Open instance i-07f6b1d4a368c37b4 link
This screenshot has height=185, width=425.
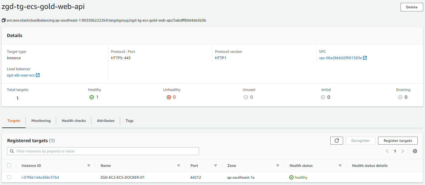pyautogui.click(x=40, y=177)
